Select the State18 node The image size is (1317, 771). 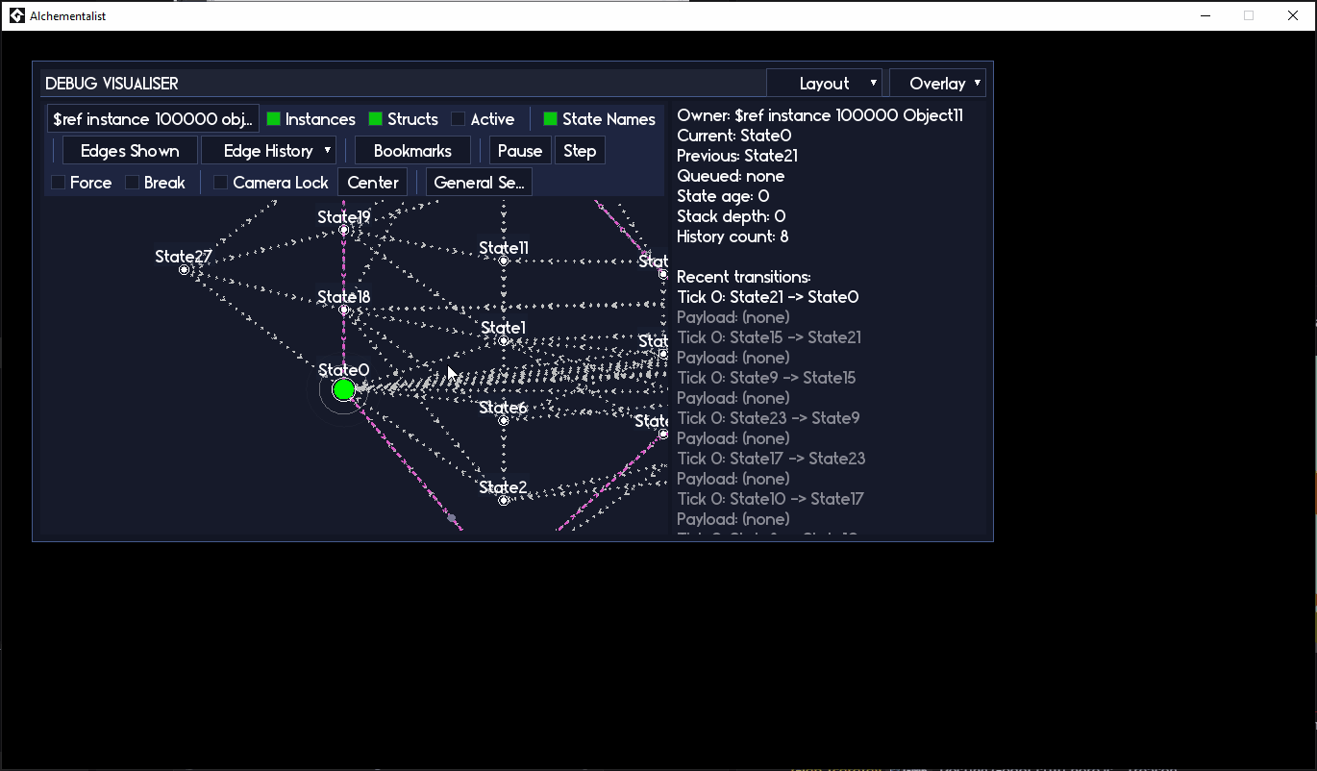[343, 311]
